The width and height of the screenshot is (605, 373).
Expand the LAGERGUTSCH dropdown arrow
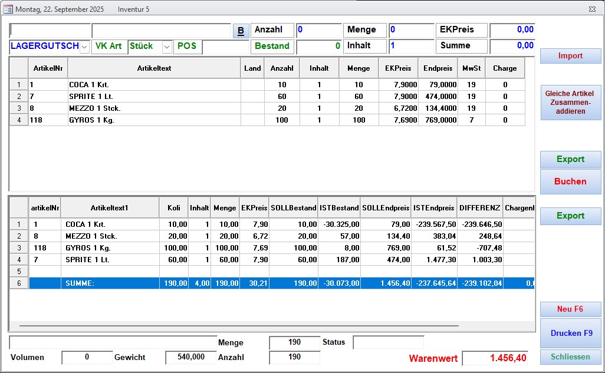tap(84, 47)
